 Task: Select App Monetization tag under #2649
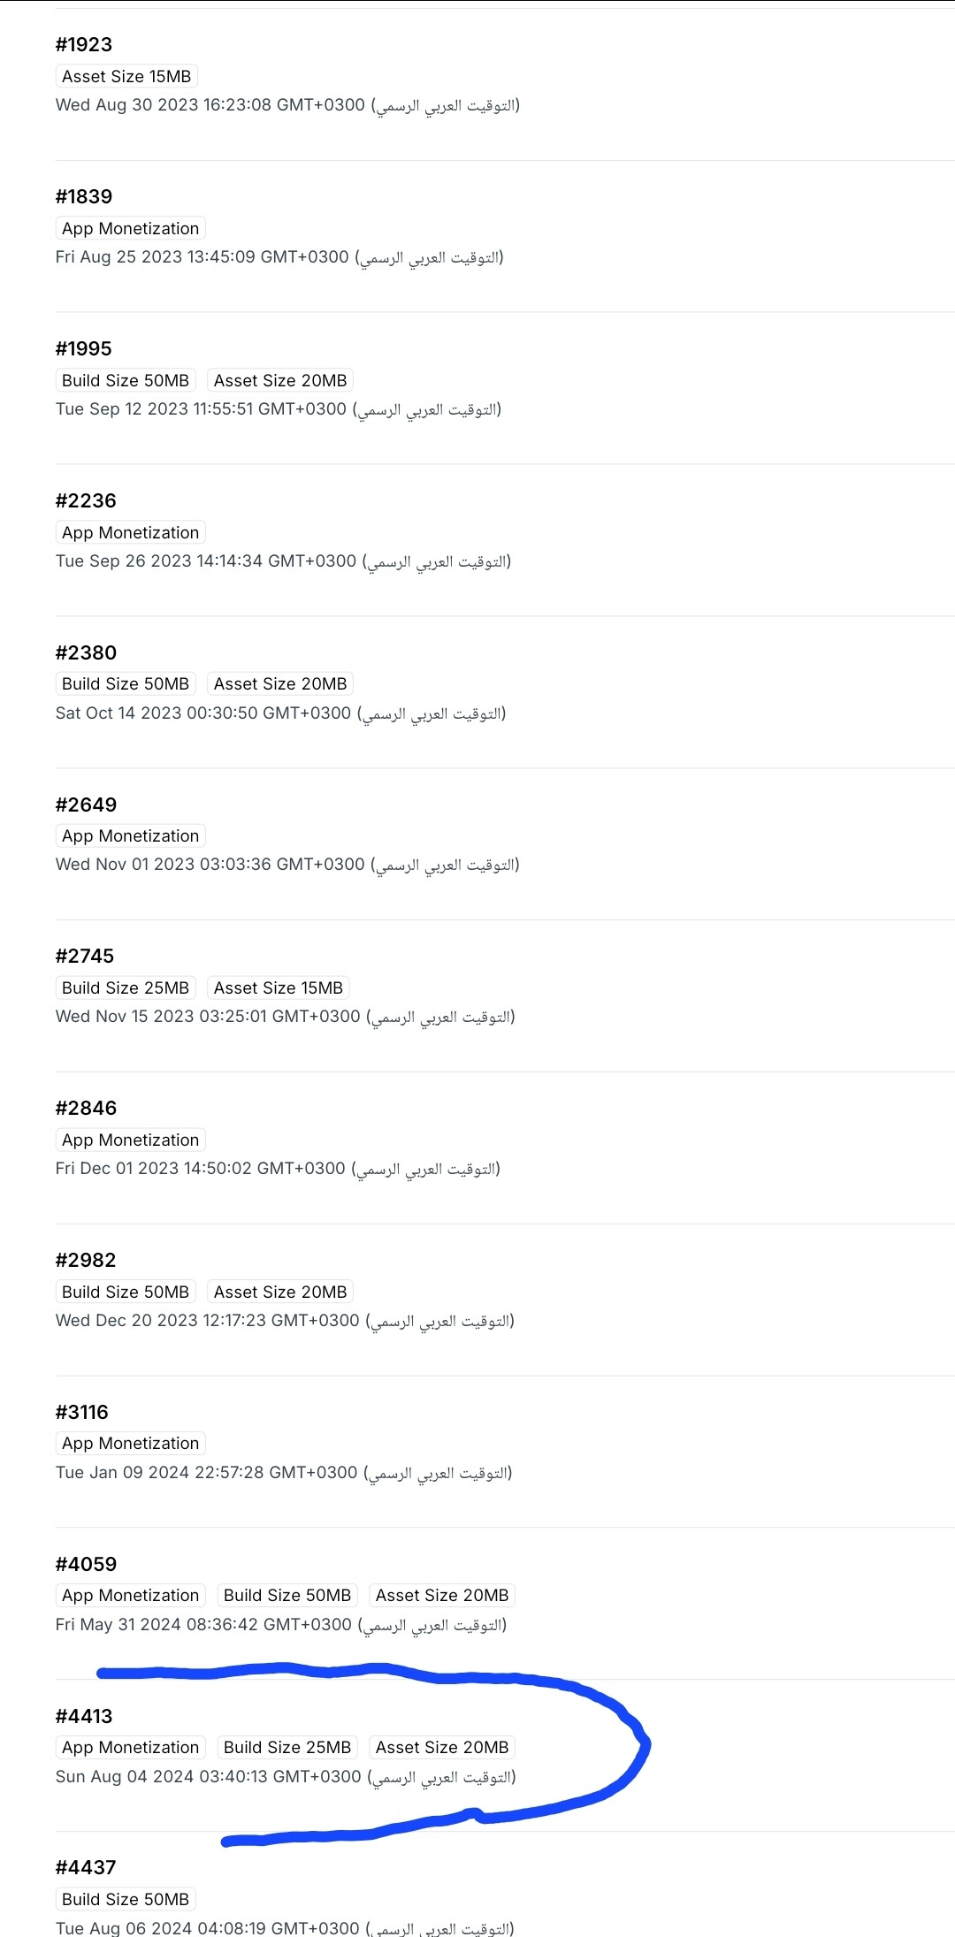point(130,836)
